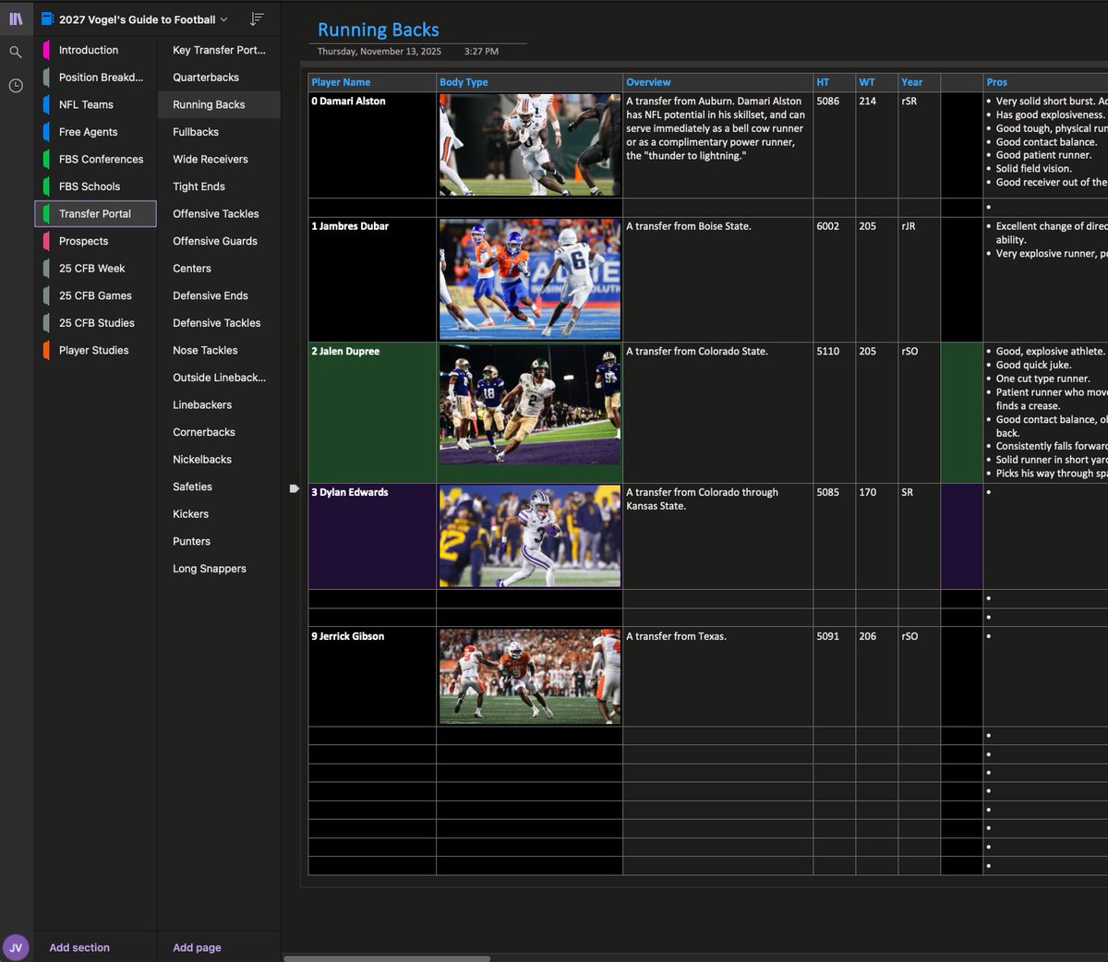Image resolution: width=1108 pixels, height=962 pixels.
Task: Select the Running Backs page
Action: (219, 104)
